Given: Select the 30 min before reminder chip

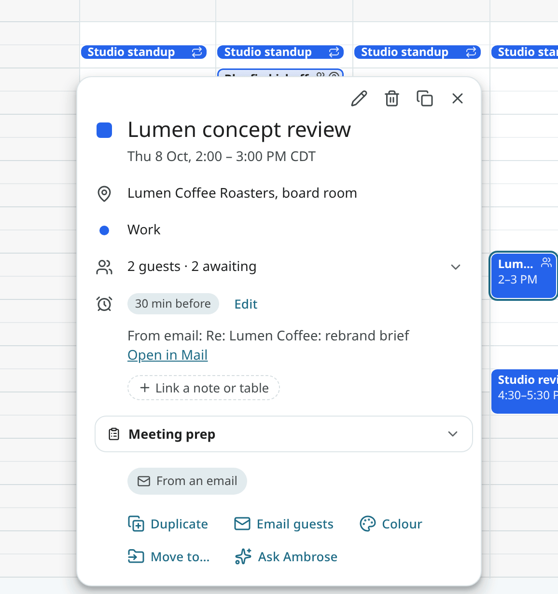Looking at the screenshot, I should coord(173,304).
